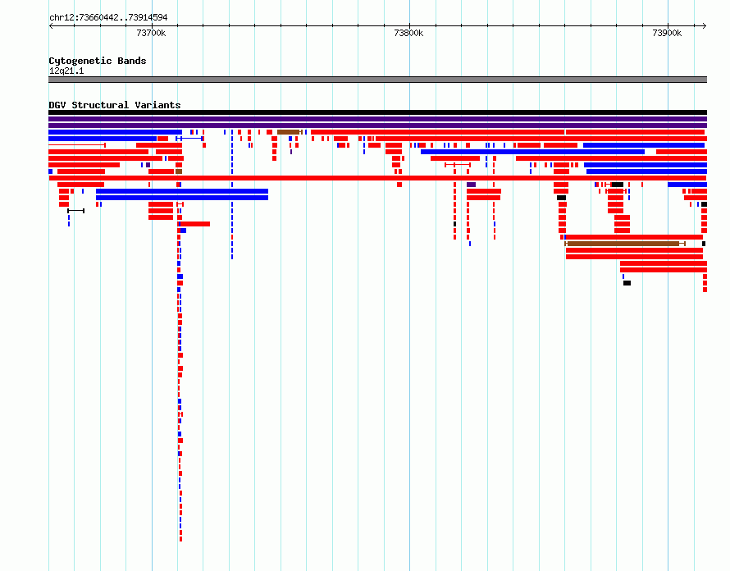The height and width of the screenshot is (571, 730).
Task: Select the bottom-most red mark in the 73710k column
Action: click(x=180, y=539)
